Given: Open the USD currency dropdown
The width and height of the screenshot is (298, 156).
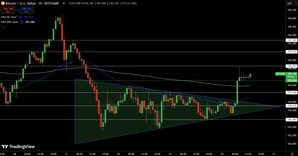Looking at the screenshot, I should click(292, 3).
